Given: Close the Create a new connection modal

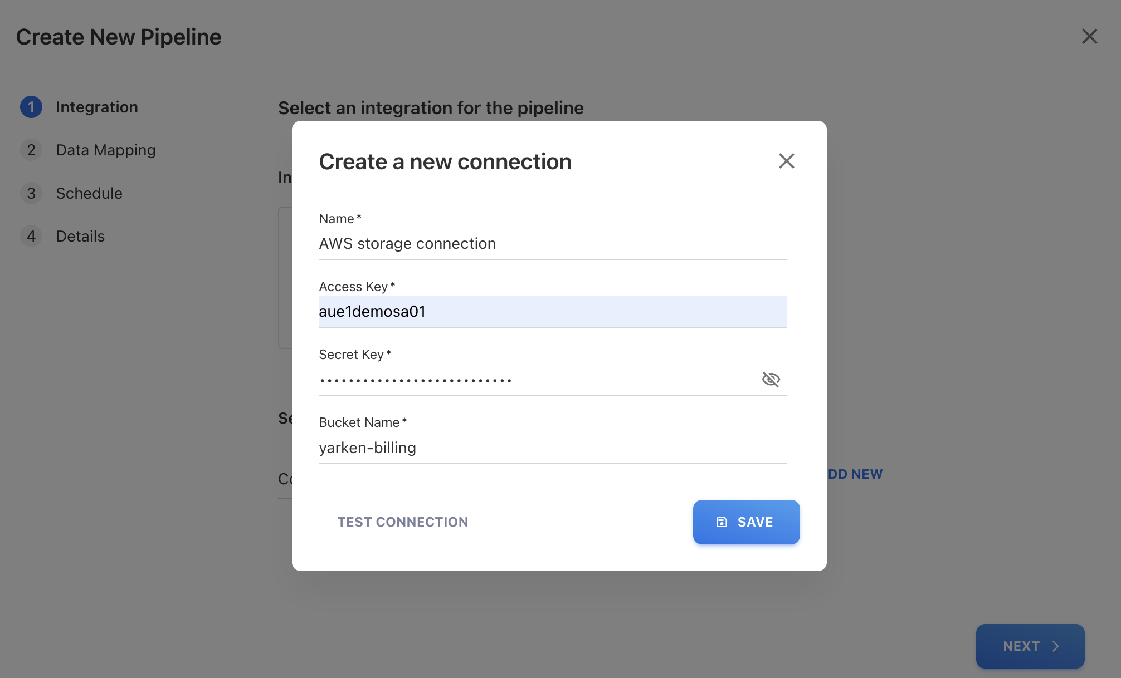Looking at the screenshot, I should pyautogui.click(x=786, y=161).
